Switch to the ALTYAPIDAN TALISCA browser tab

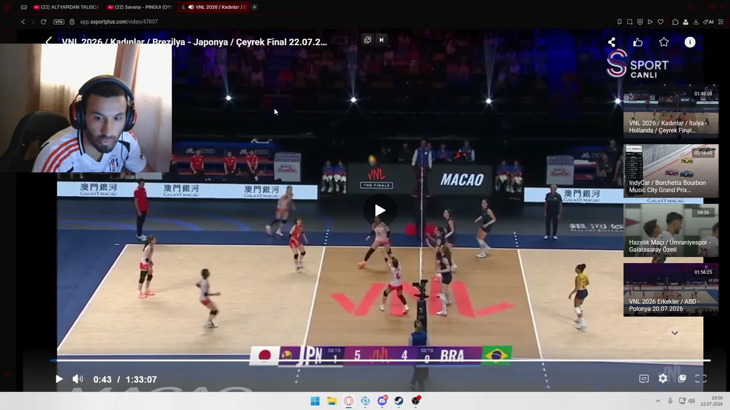click(x=66, y=7)
